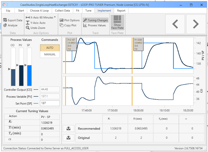Click the application logo in title bar
208x152 pixels.
coord(4,5)
